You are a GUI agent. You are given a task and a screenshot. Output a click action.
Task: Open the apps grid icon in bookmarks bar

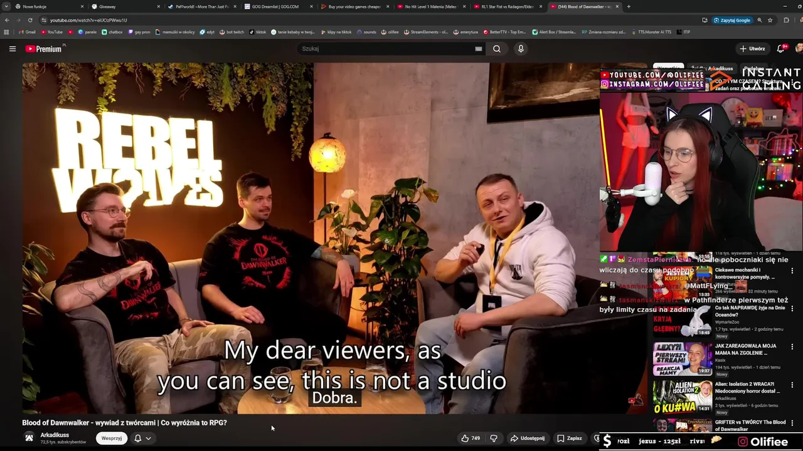pyautogui.click(x=7, y=32)
